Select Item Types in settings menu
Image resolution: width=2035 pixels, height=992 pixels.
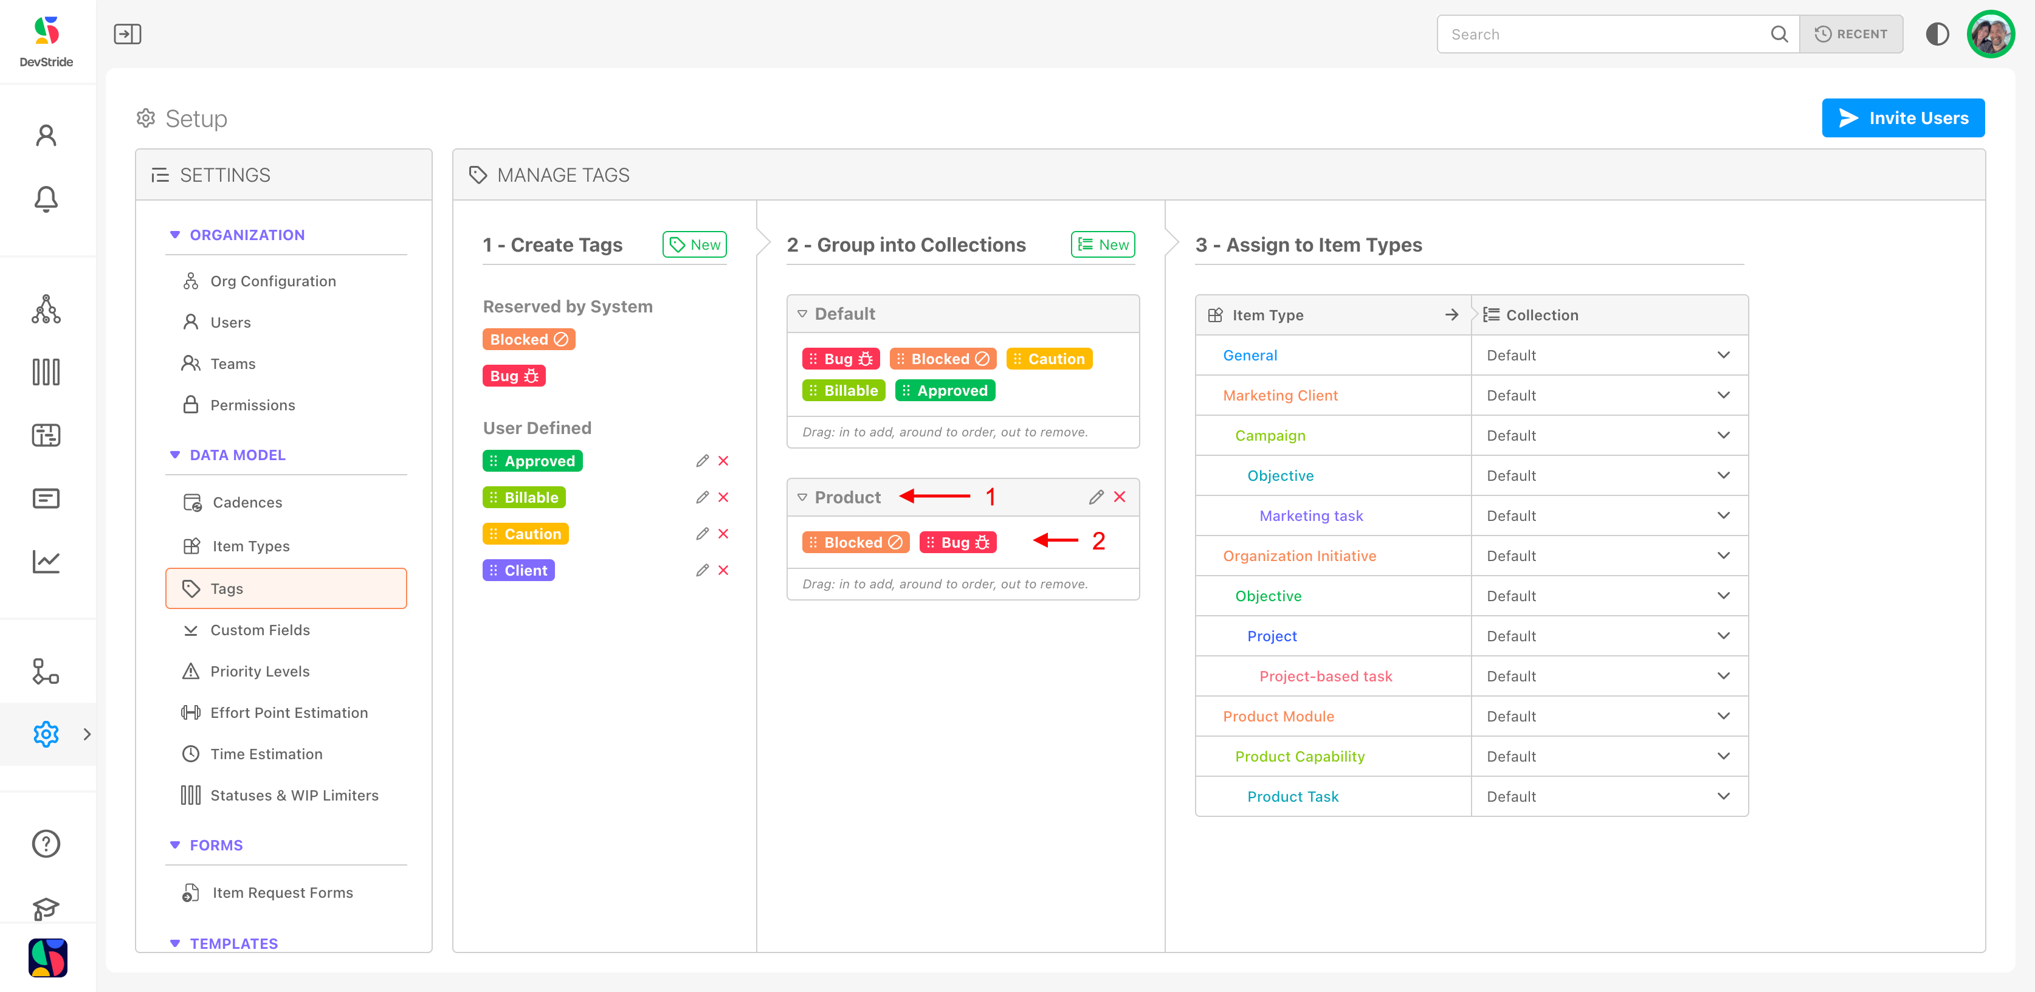(250, 546)
